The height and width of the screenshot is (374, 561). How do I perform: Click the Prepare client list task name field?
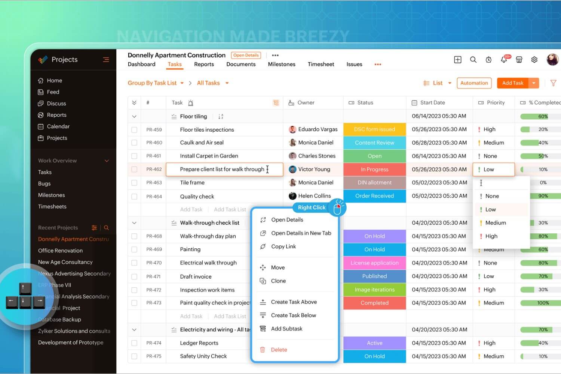coord(224,169)
